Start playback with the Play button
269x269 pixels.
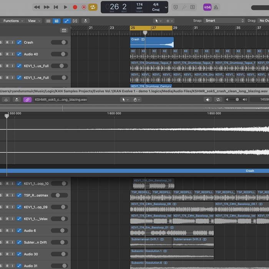65,7
